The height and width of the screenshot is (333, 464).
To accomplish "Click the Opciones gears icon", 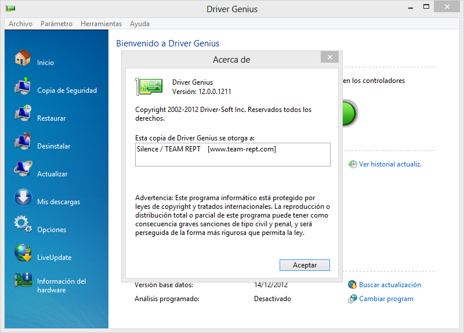I will pyautogui.click(x=23, y=225).
